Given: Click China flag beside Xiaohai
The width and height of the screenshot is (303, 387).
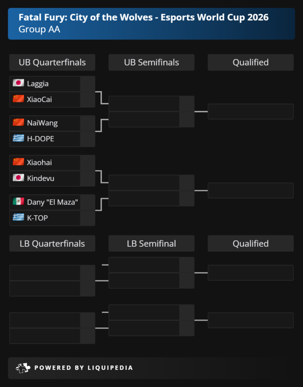Looking at the screenshot, I should (x=18, y=162).
